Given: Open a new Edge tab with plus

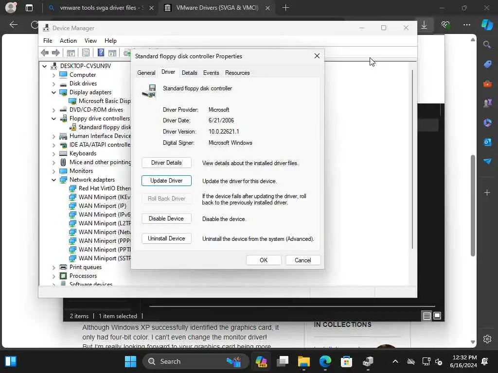Looking at the screenshot, I should [285, 8].
